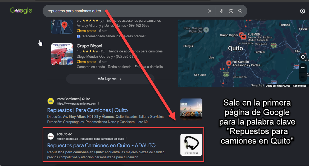Select RUSMED map marker

[244, 37]
